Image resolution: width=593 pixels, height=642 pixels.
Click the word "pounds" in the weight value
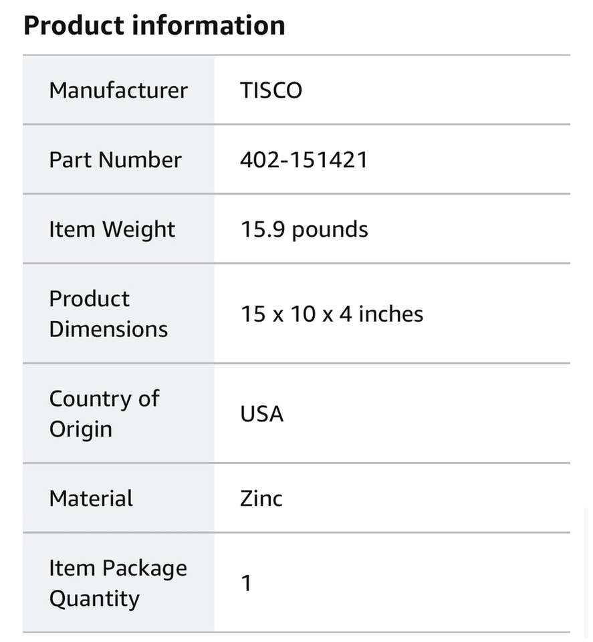coord(330,229)
